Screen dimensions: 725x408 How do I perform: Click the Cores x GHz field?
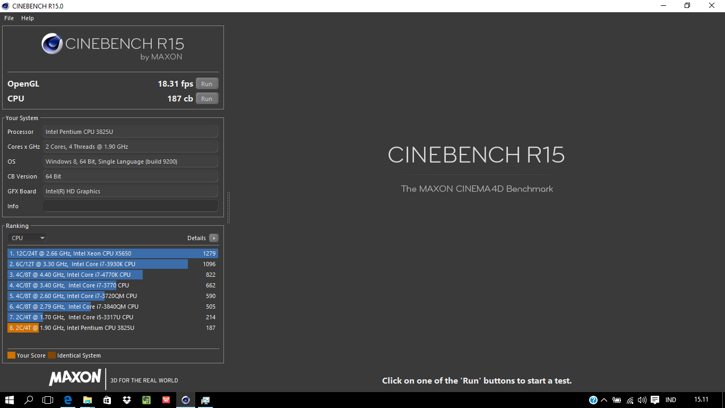(x=131, y=147)
